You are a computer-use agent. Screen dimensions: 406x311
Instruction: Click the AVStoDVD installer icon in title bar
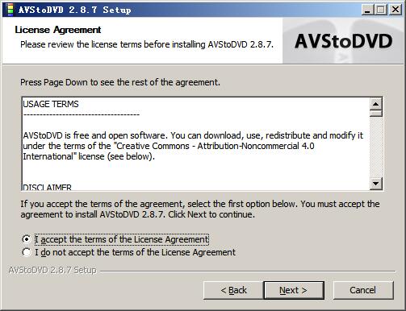coord(10,10)
